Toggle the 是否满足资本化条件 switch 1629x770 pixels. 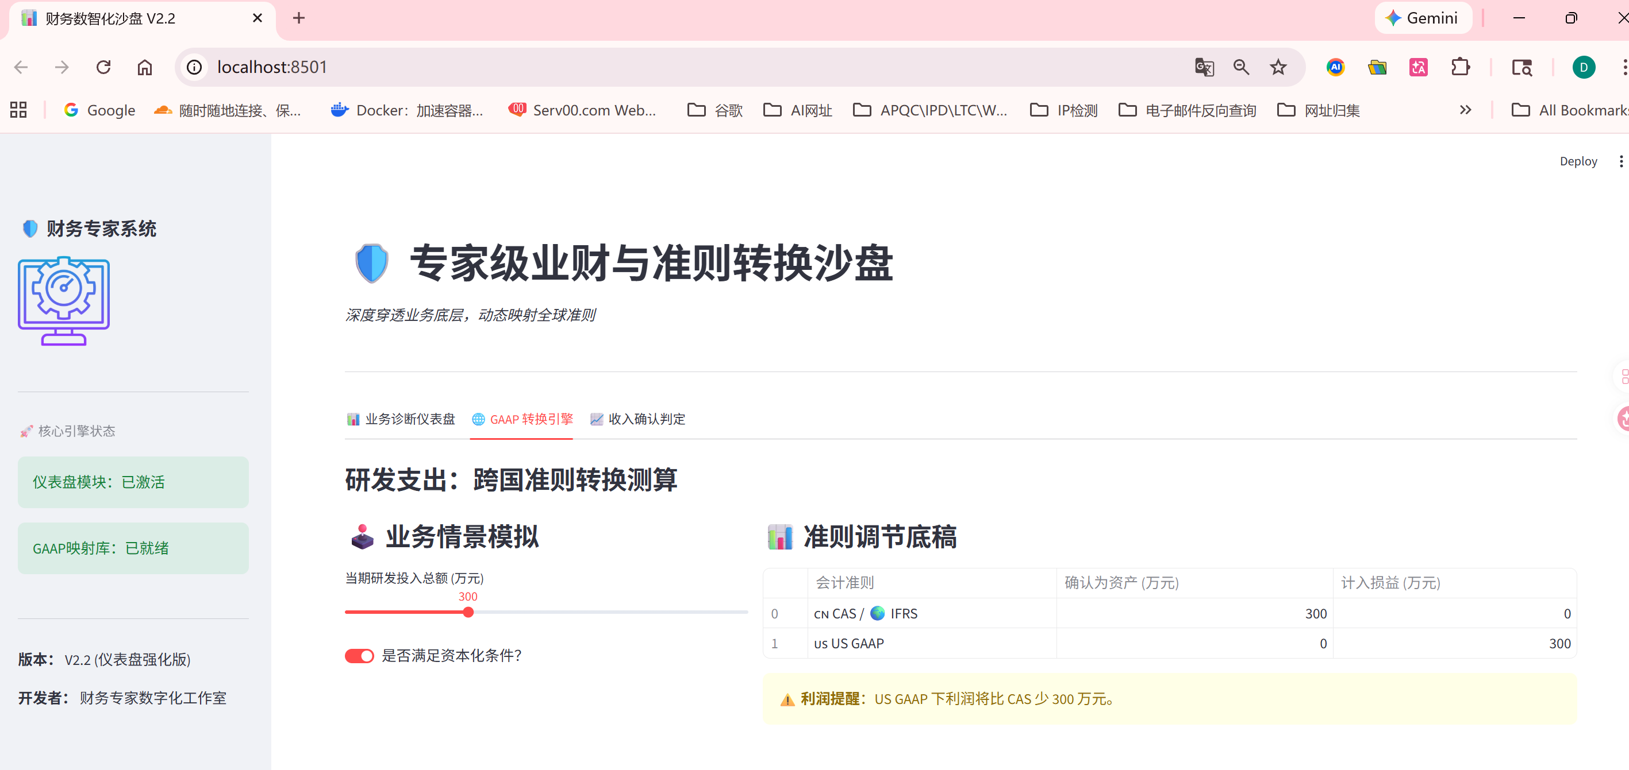[359, 656]
